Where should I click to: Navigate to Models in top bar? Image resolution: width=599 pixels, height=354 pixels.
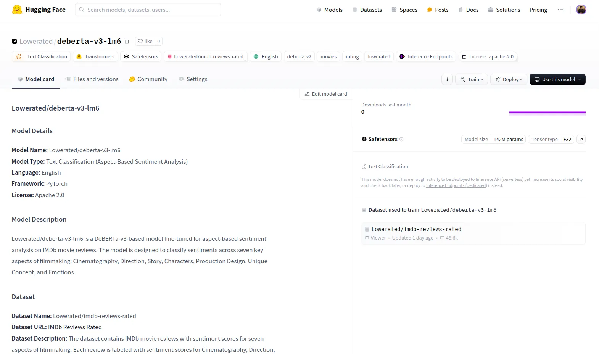[330, 10]
